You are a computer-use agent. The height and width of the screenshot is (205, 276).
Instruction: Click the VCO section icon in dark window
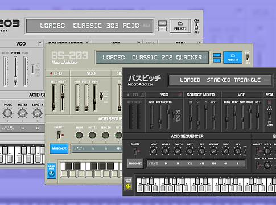point(180,95)
